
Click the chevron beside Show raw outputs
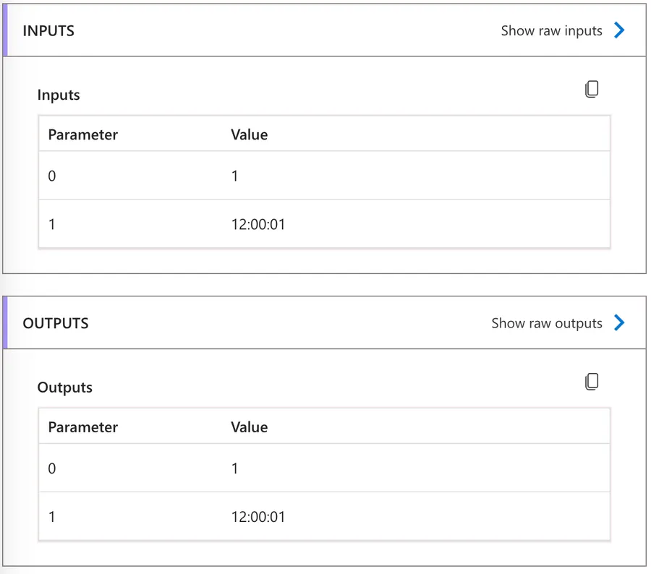click(619, 322)
